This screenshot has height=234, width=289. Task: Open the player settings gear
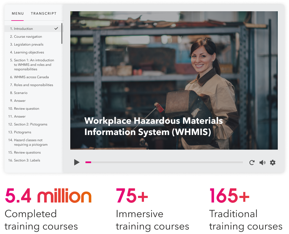(x=273, y=162)
